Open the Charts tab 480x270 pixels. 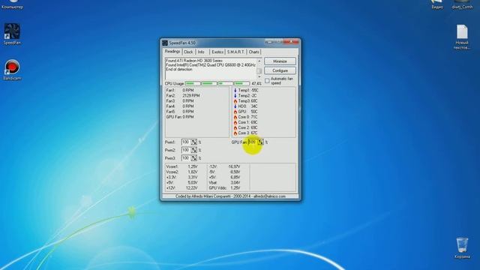[x=253, y=52]
